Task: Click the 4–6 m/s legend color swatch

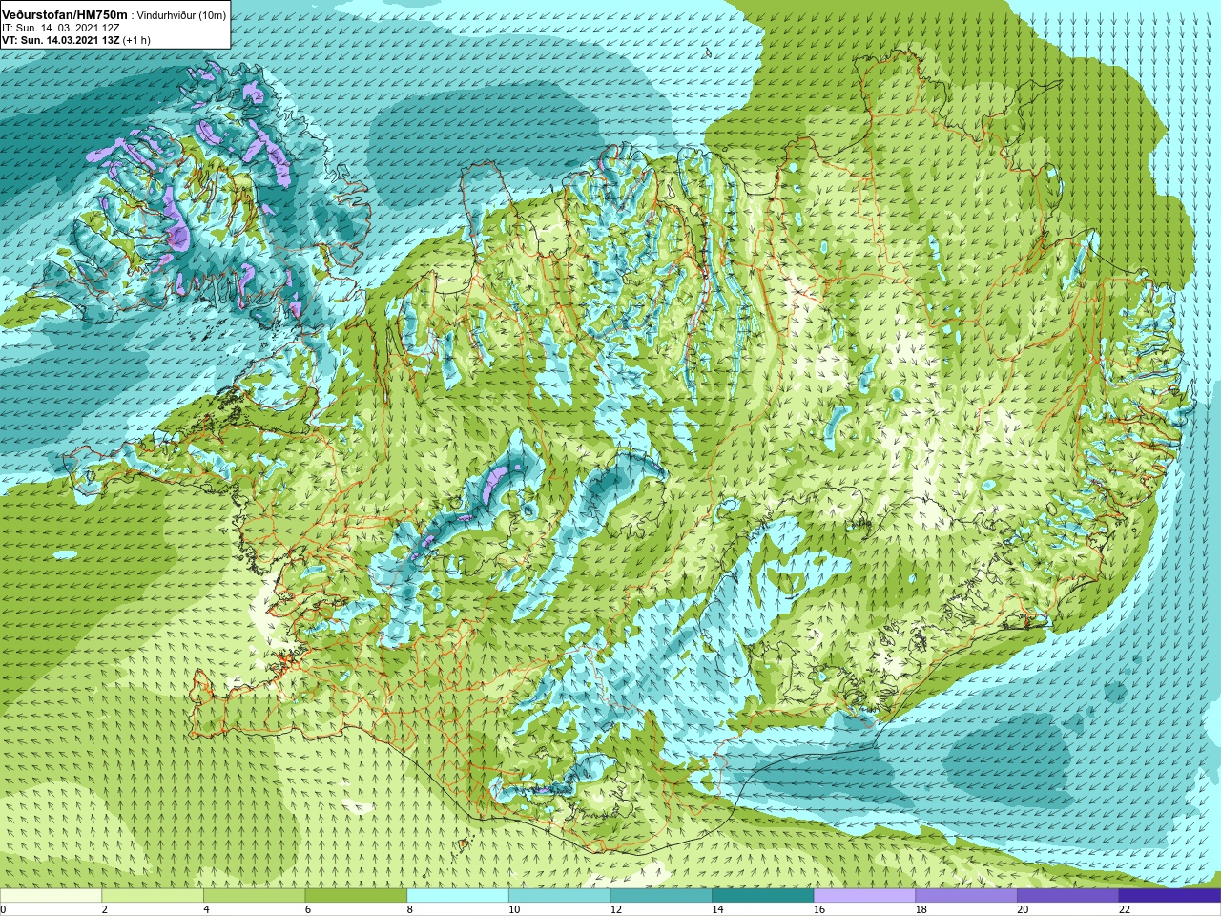Action: pos(254,896)
